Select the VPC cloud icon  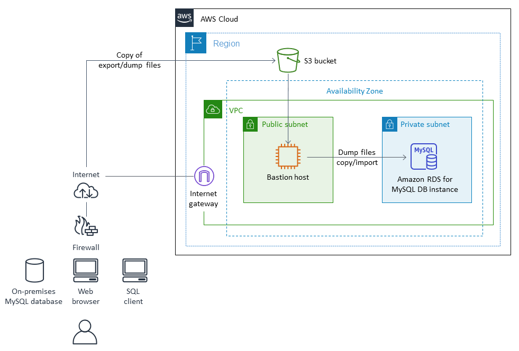pyautogui.click(x=213, y=109)
